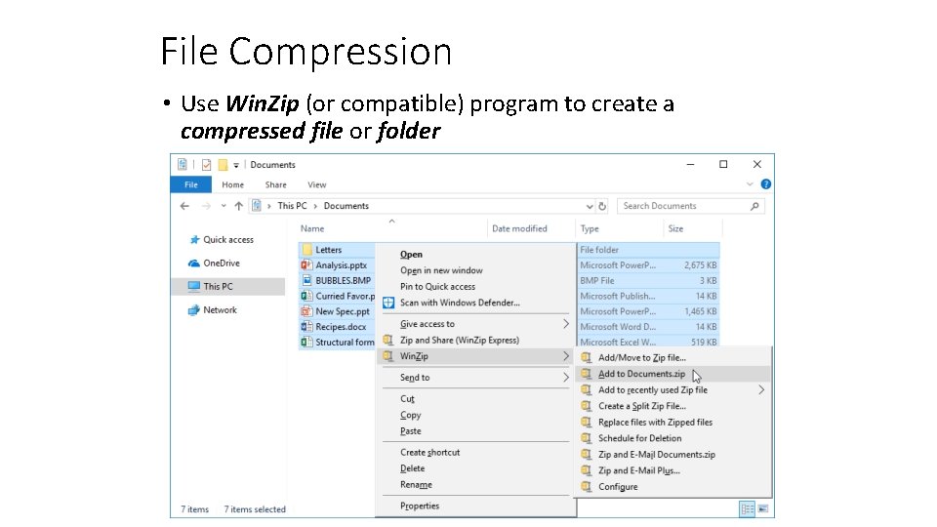Expand the Send to submenu

pyautogui.click(x=565, y=377)
